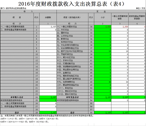Select the green 2,059 subtotal cell
The image size is (146, 126).
103,27
